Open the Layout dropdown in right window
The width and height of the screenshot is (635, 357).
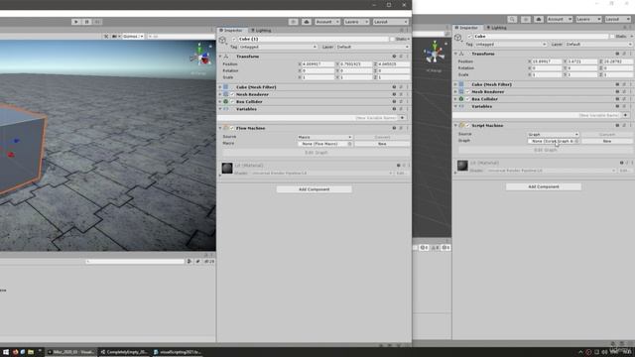[x=617, y=19]
